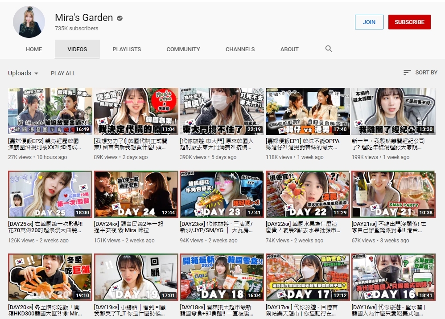
Task: Open the About tab
Action: pyautogui.click(x=289, y=49)
